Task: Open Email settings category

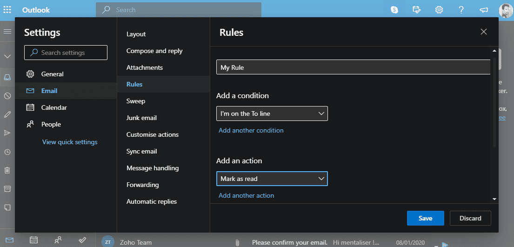Action: tap(66, 91)
